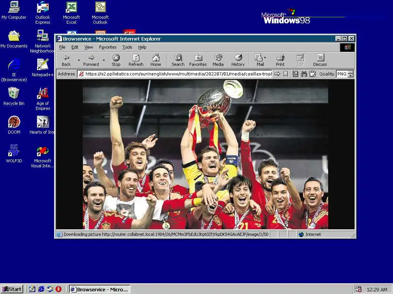Viewport: 393px width, 294px height.
Task: Click the Windows logo throbber in the menu bar
Action: 347,47
